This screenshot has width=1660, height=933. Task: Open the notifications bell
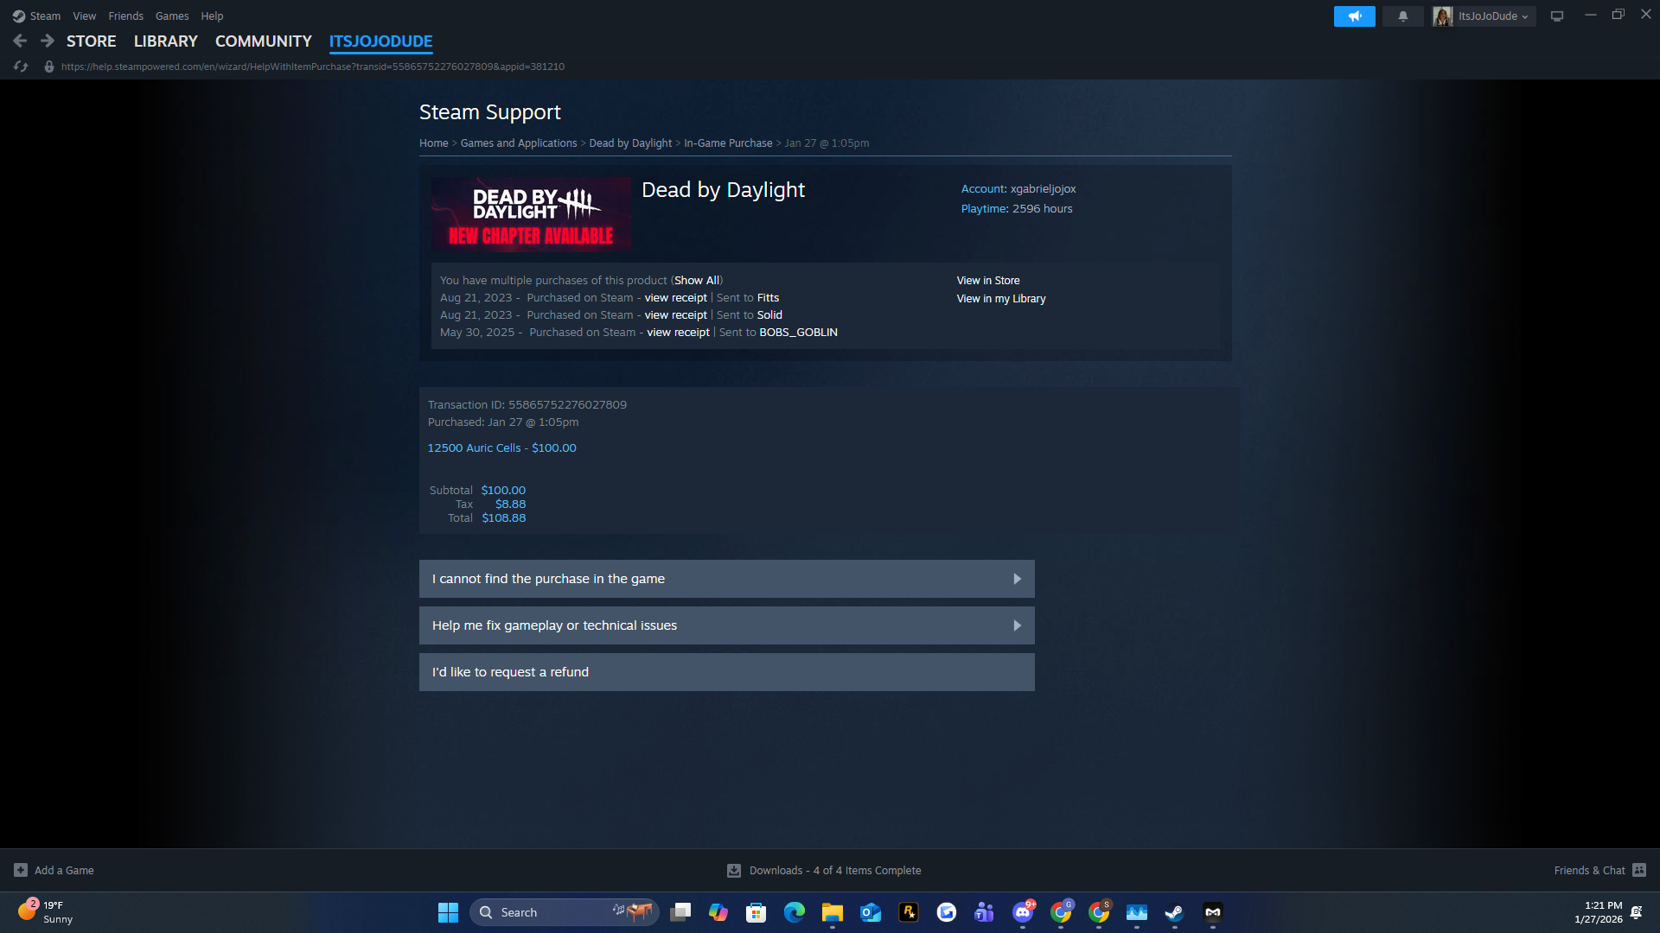1402,16
